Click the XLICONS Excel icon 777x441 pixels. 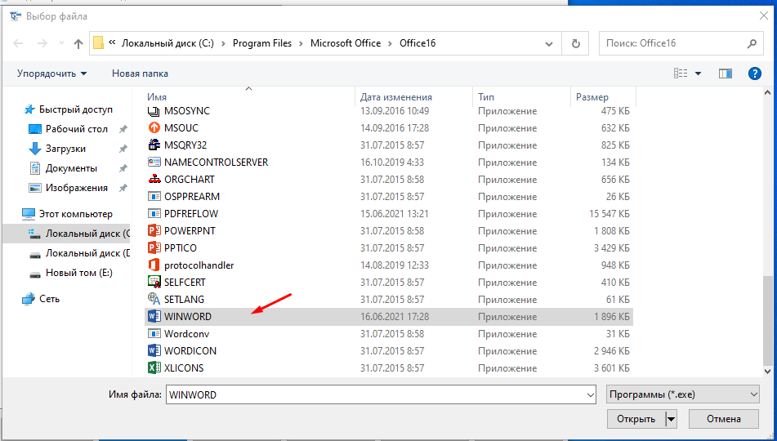[154, 367]
